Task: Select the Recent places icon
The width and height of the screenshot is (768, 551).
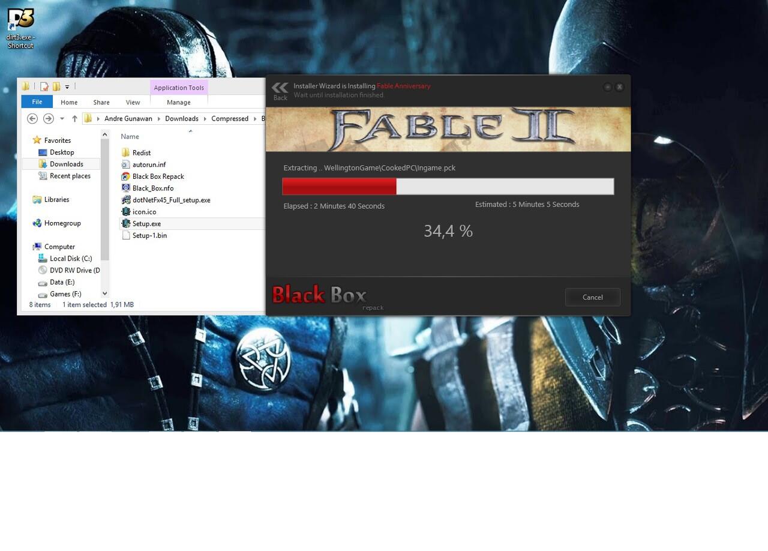Action: click(x=43, y=176)
